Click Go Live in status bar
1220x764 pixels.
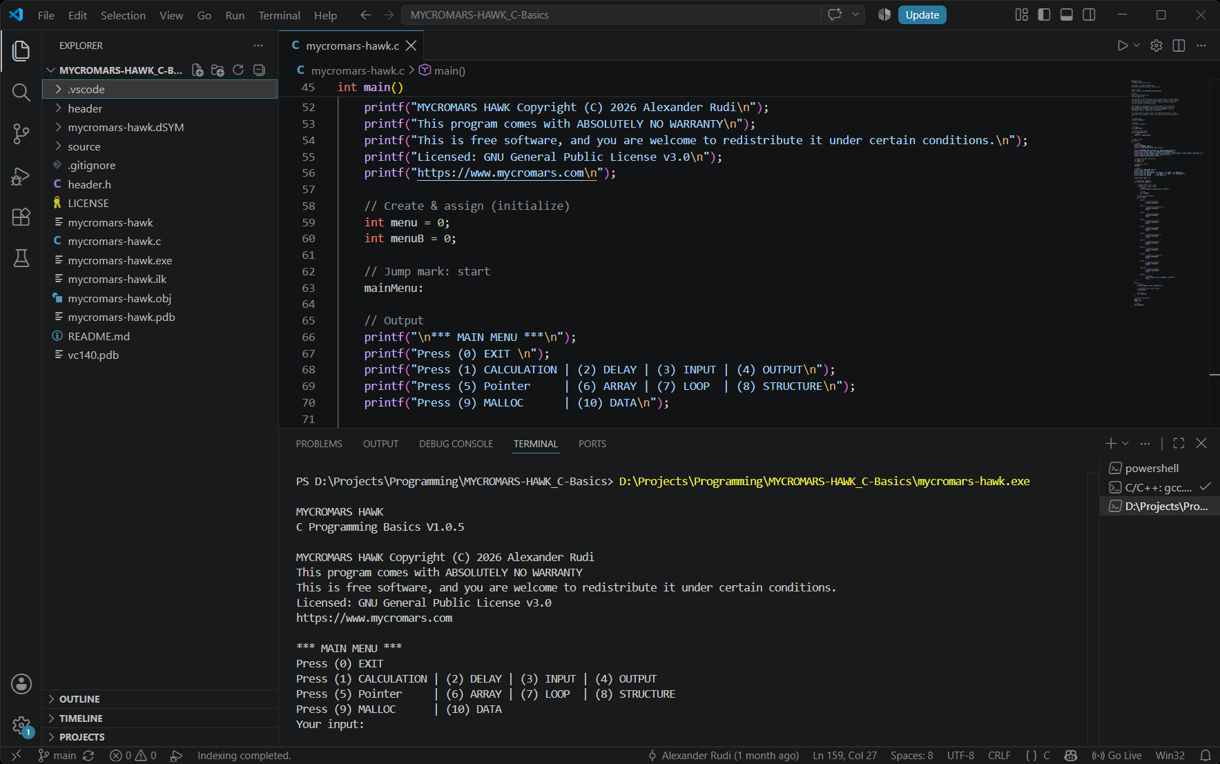coord(1116,756)
